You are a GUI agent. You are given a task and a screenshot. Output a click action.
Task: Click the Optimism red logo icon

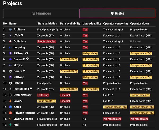tap(11, 41)
